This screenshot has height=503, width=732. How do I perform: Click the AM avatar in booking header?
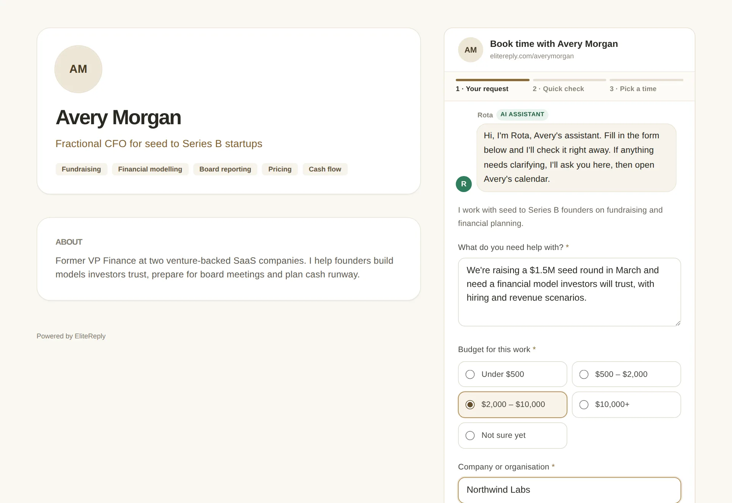click(x=470, y=50)
